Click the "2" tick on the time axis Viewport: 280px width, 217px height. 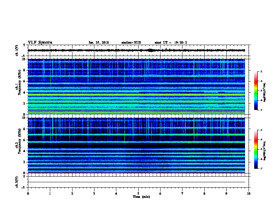point(72,194)
